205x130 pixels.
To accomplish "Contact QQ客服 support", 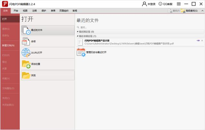I will tap(165, 4).
